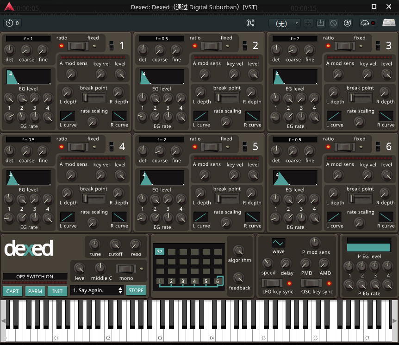Screen dimensions: 399x345
Task: Click the dexed logo
Action: point(29,248)
